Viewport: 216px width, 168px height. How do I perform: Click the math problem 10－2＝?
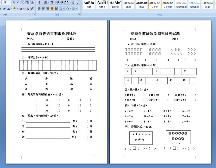148,116
